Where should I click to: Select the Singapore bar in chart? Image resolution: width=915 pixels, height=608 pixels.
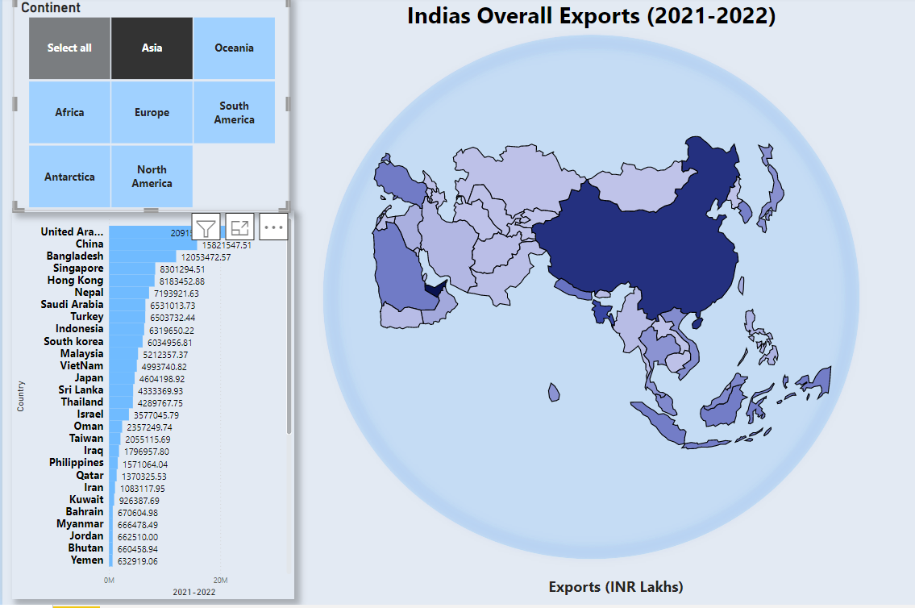131,269
